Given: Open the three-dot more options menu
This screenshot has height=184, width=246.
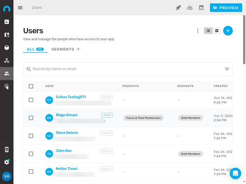Looking at the screenshot, I should [x=198, y=31].
